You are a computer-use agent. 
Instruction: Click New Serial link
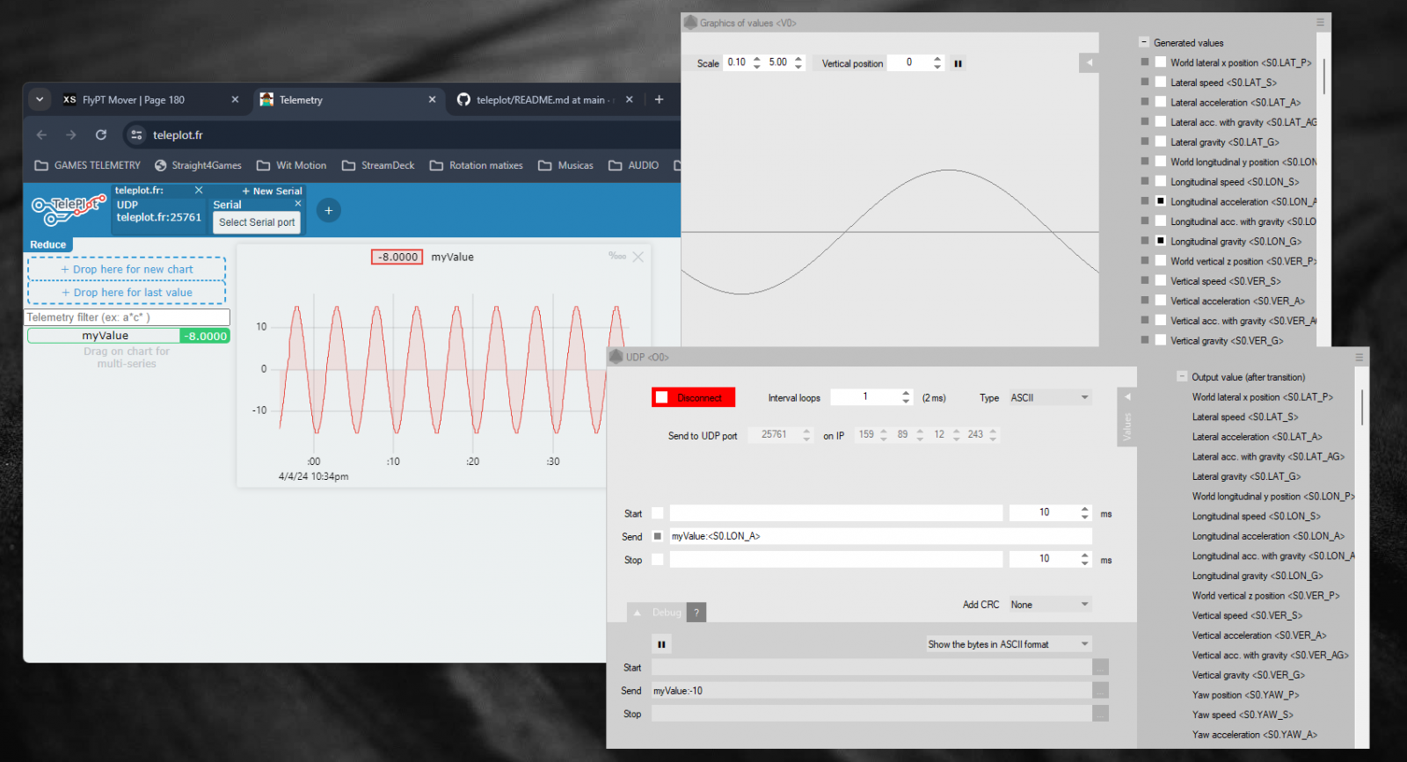coord(272,191)
